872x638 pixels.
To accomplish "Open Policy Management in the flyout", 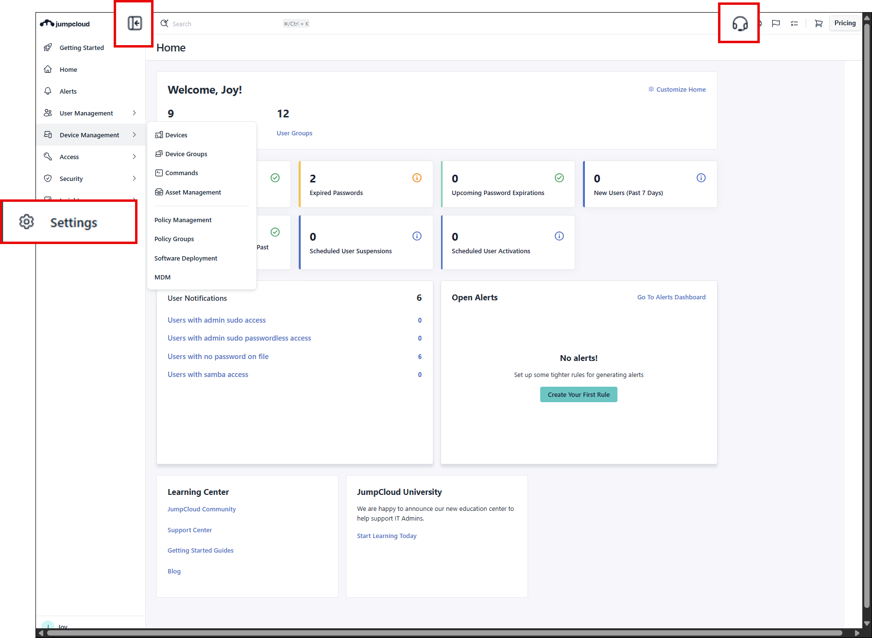I will click(183, 220).
